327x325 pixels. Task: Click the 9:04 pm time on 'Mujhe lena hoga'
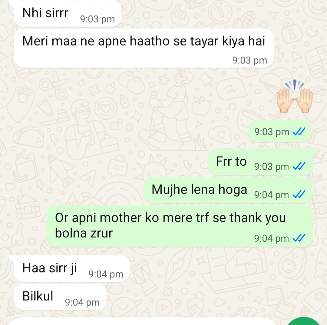click(x=272, y=195)
